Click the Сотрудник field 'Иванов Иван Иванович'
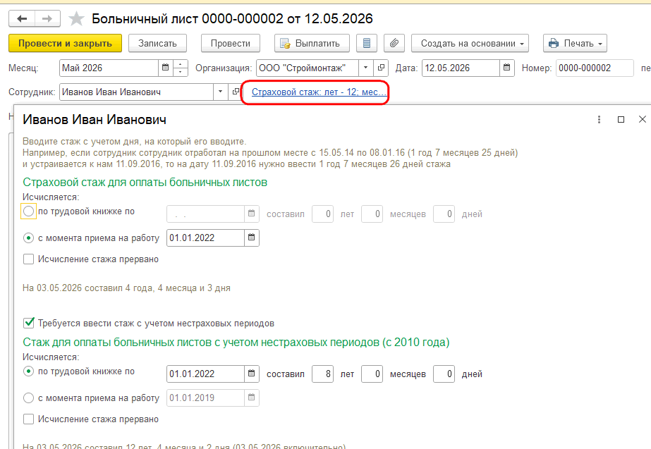Screen dimensions: 651x449 click(137, 92)
